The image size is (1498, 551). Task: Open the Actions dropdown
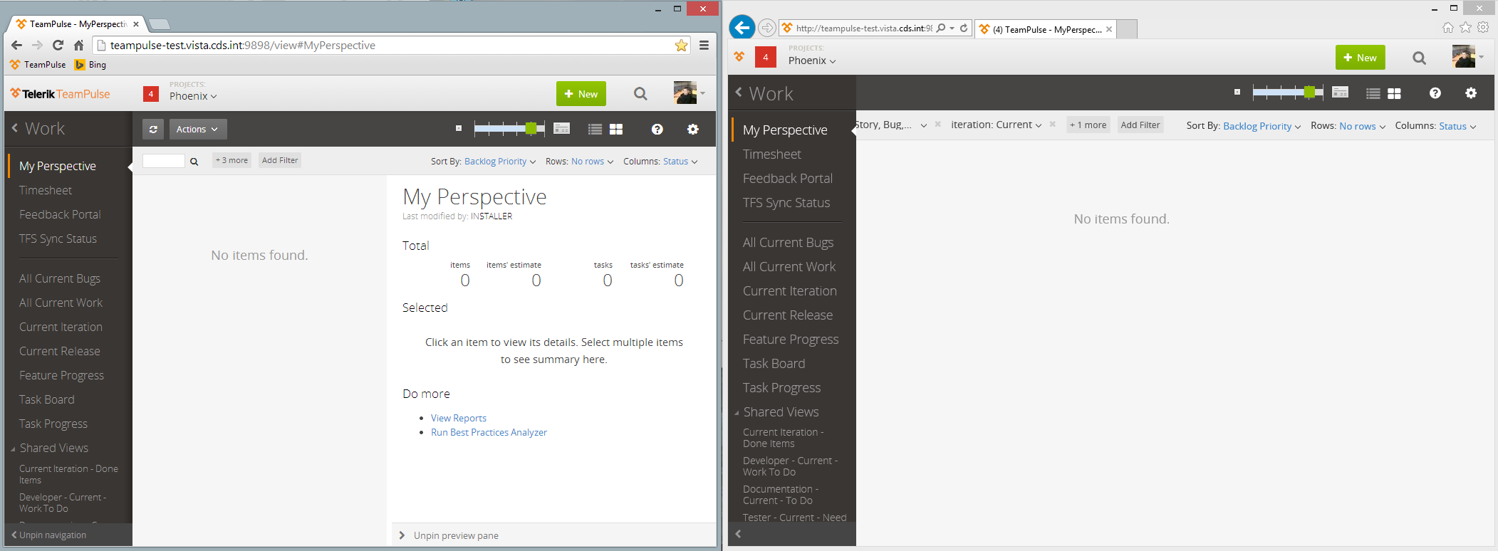tap(198, 129)
